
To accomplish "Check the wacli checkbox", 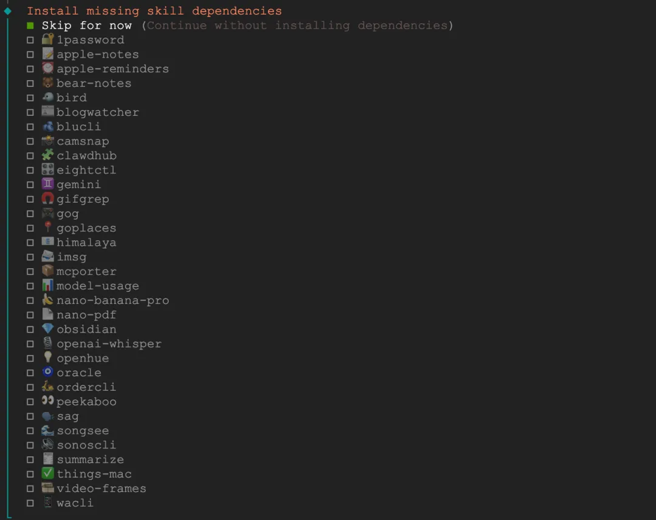I will click(x=30, y=503).
